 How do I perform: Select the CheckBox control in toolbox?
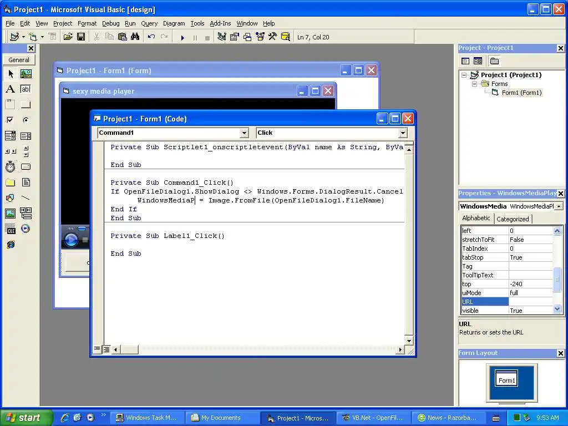pyautogui.click(x=11, y=120)
